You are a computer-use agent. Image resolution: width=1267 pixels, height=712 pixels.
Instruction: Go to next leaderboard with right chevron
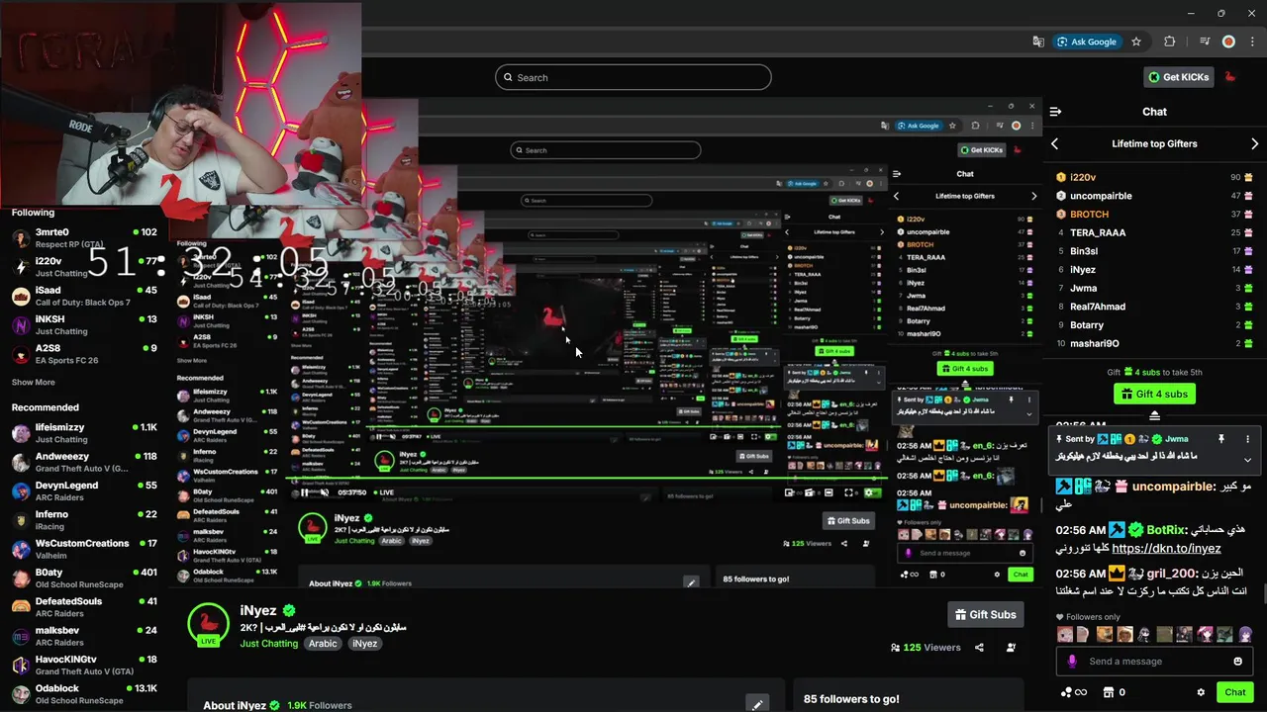pos(1255,143)
